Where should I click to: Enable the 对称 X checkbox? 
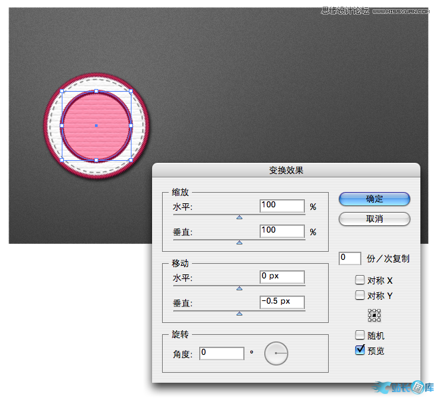tap(360, 280)
